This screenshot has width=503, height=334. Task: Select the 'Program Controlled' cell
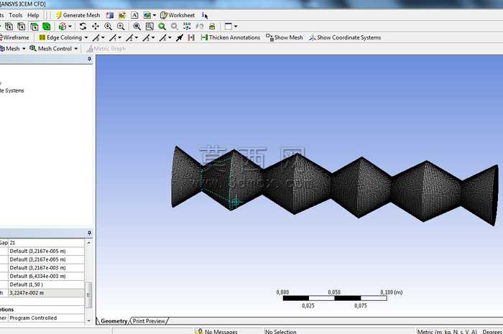[x=47, y=318]
